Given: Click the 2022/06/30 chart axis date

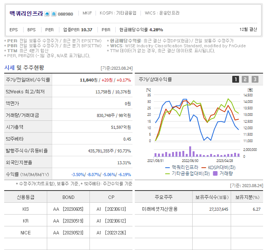Looking at the screenshot, I should tap(190, 161).
